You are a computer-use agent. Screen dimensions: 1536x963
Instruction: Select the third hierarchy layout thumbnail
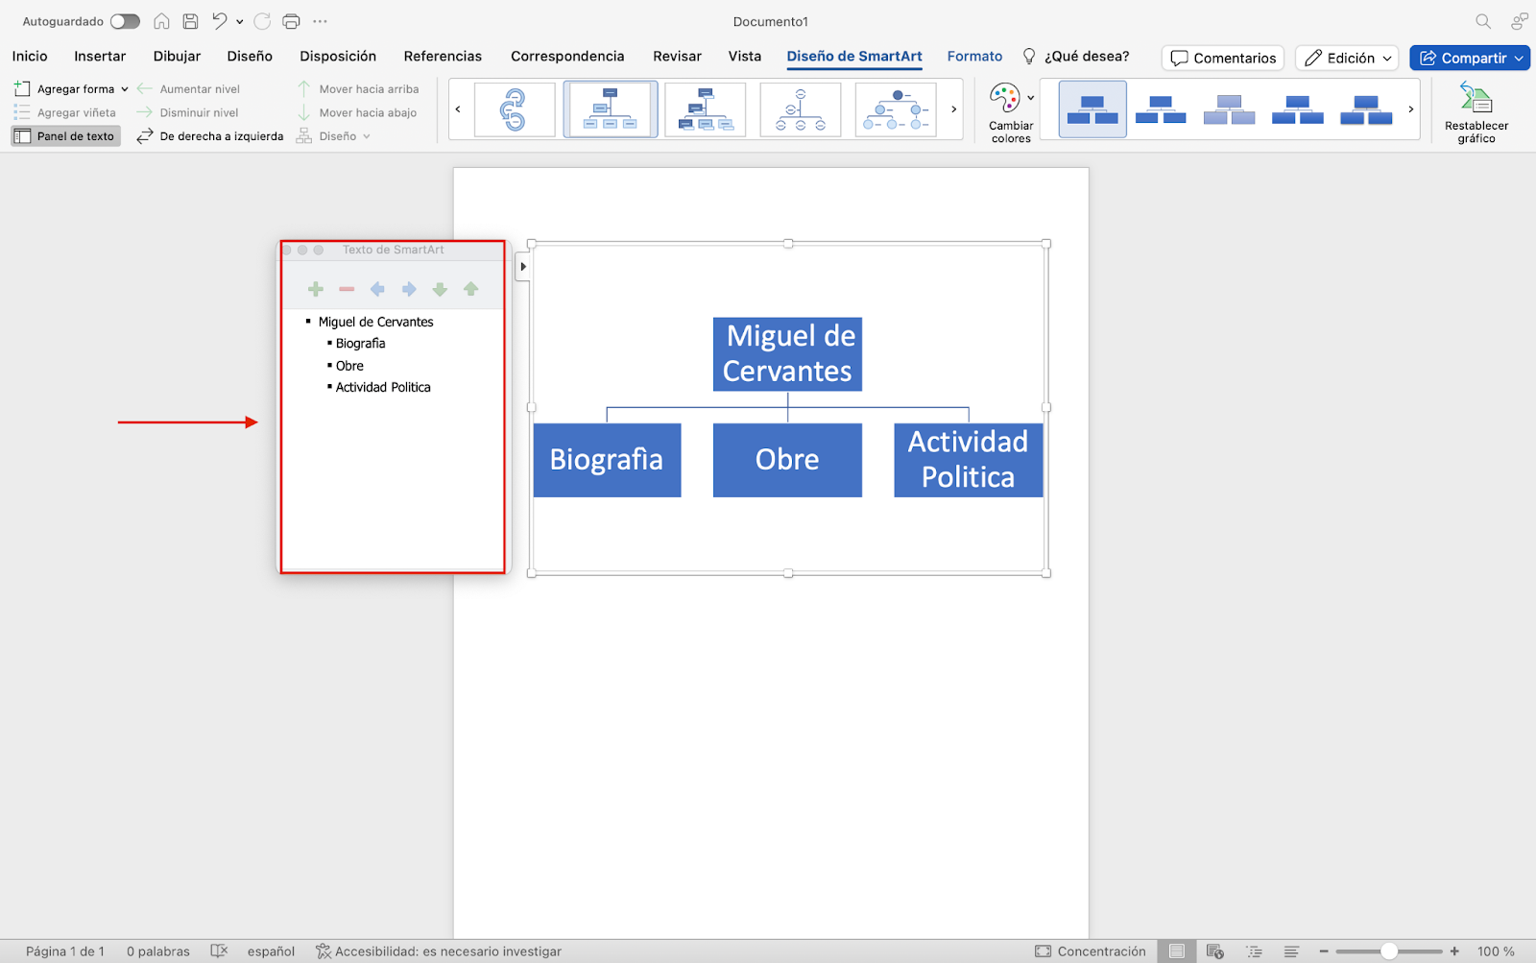pos(706,109)
